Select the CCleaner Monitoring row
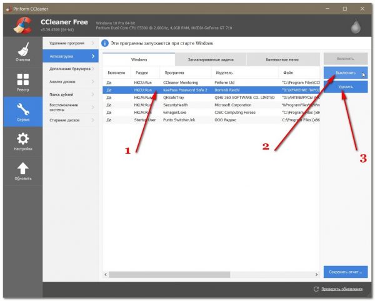The width and height of the screenshot is (375, 301). [211, 83]
